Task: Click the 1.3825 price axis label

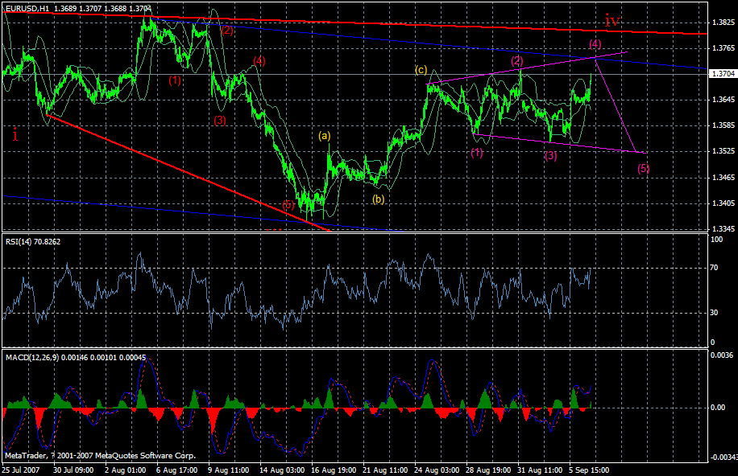Action: coord(723,22)
